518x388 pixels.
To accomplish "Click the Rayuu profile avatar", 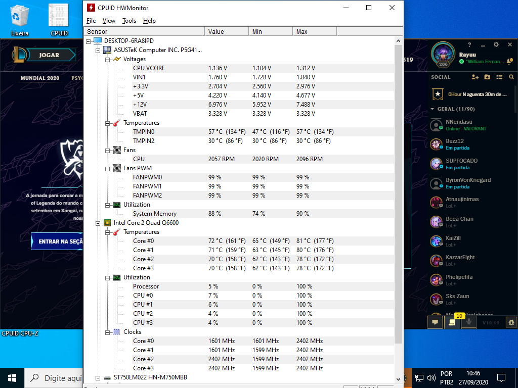I will tap(443, 55).
